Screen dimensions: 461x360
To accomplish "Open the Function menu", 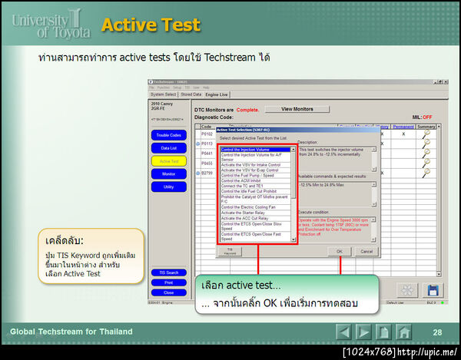I will coord(164,88).
